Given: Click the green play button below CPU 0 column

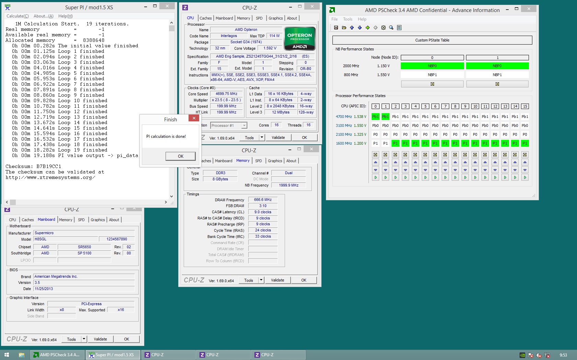Looking at the screenshot, I should click(x=375, y=177).
